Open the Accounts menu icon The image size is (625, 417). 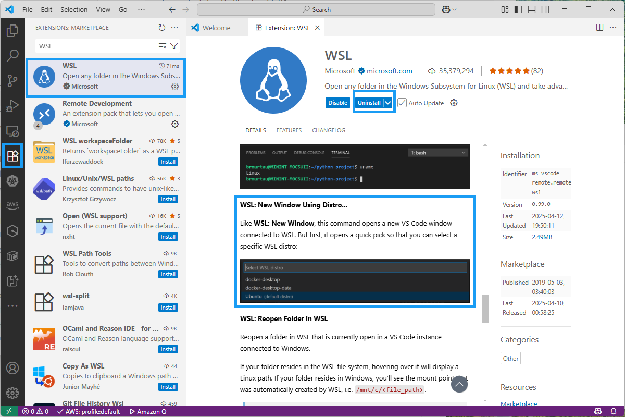click(12, 367)
